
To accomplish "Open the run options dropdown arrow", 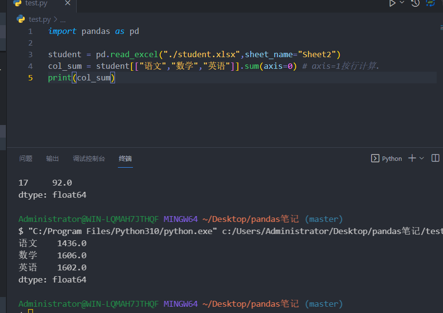I will 402,3.
